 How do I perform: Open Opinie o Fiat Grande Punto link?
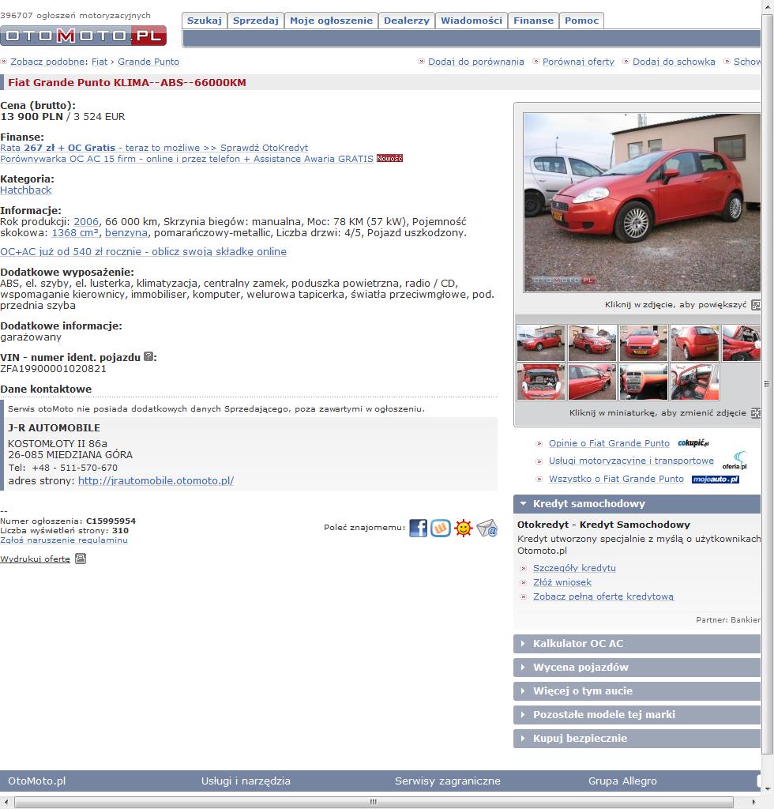point(609,443)
